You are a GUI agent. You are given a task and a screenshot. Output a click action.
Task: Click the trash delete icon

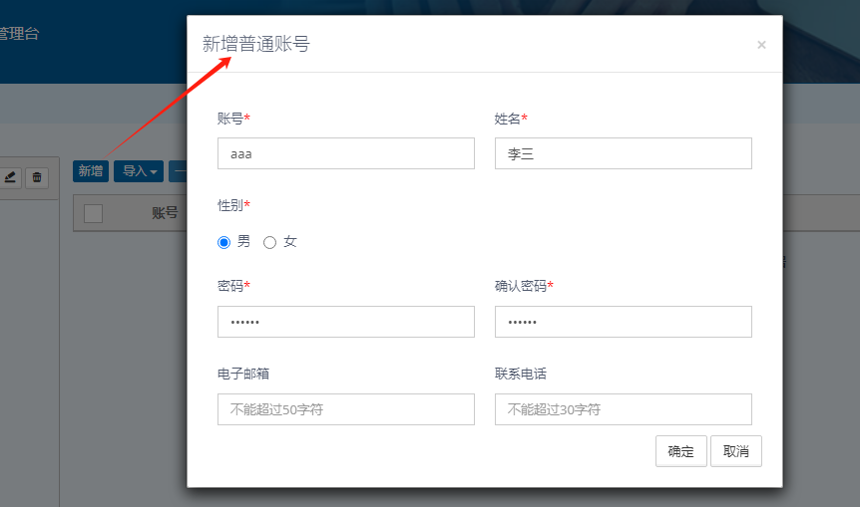[37, 177]
